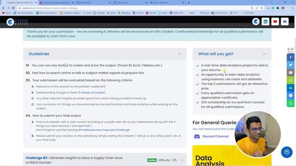Open the Discord bookmark

151,13
